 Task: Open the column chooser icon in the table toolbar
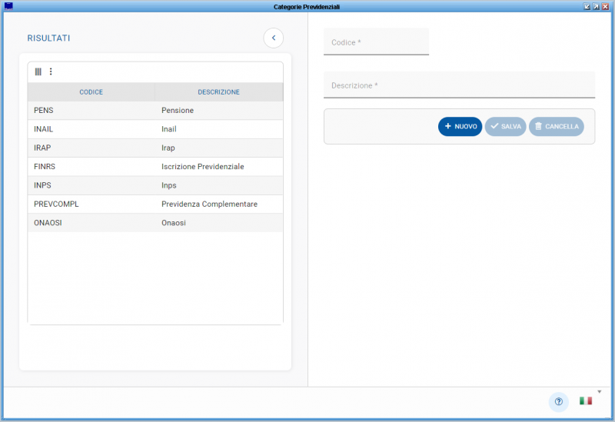pos(38,71)
